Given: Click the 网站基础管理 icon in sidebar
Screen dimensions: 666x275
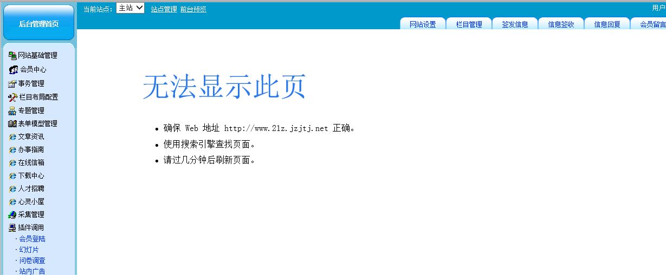Looking at the screenshot, I should pos(12,55).
